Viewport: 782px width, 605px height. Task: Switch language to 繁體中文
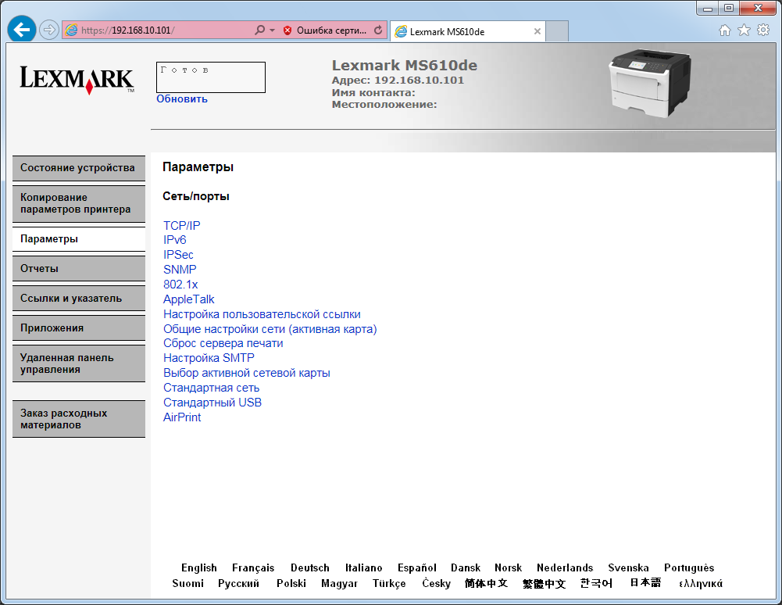(x=544, y=584)
